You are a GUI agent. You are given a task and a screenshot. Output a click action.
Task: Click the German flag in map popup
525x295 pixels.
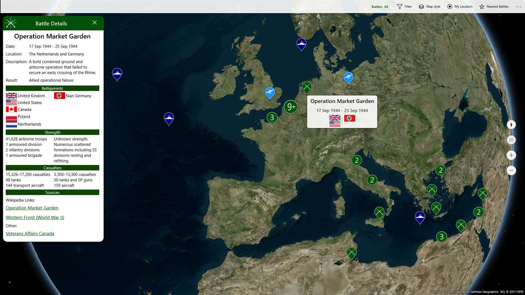tap(350, 118)
